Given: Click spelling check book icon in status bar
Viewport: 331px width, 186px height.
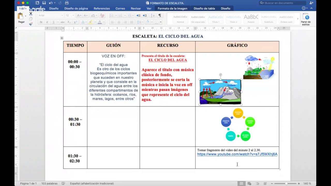Looking at the screenshot, I should pyautogui.click(x=63, y=183).
